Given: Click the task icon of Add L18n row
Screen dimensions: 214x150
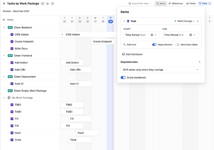Looking at the screenshot, I should (12, 70).
